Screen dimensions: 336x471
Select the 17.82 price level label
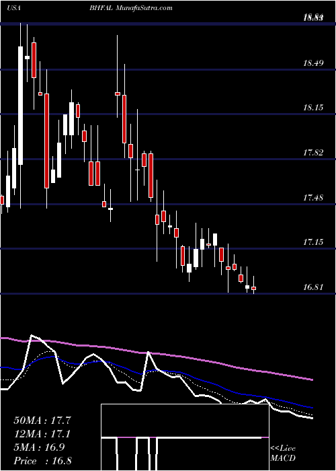[313, 153]
